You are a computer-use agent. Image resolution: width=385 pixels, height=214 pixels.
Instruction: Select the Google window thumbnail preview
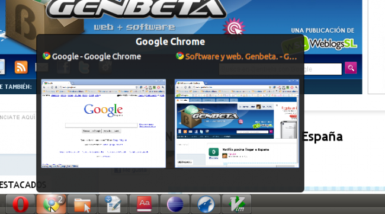click(x=104, y=123)
